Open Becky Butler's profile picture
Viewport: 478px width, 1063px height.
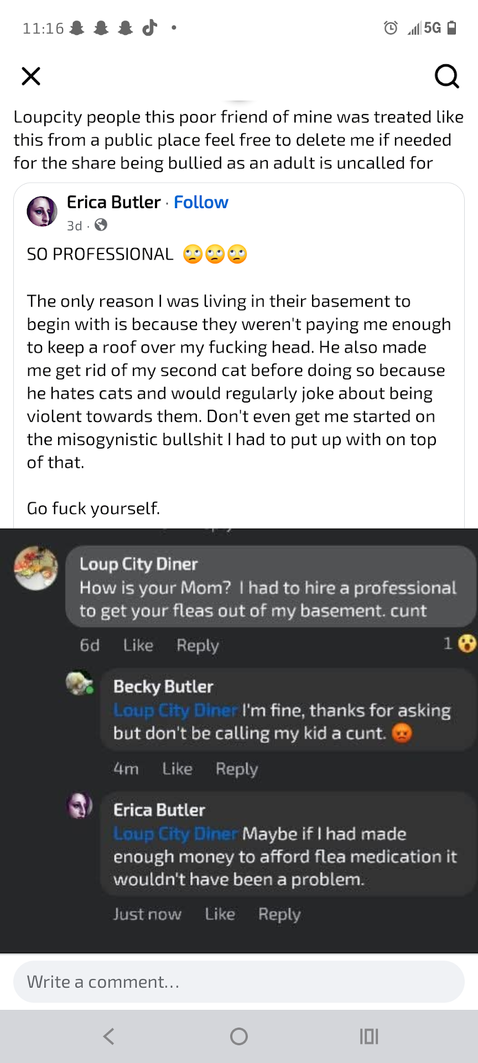(80, 683)
